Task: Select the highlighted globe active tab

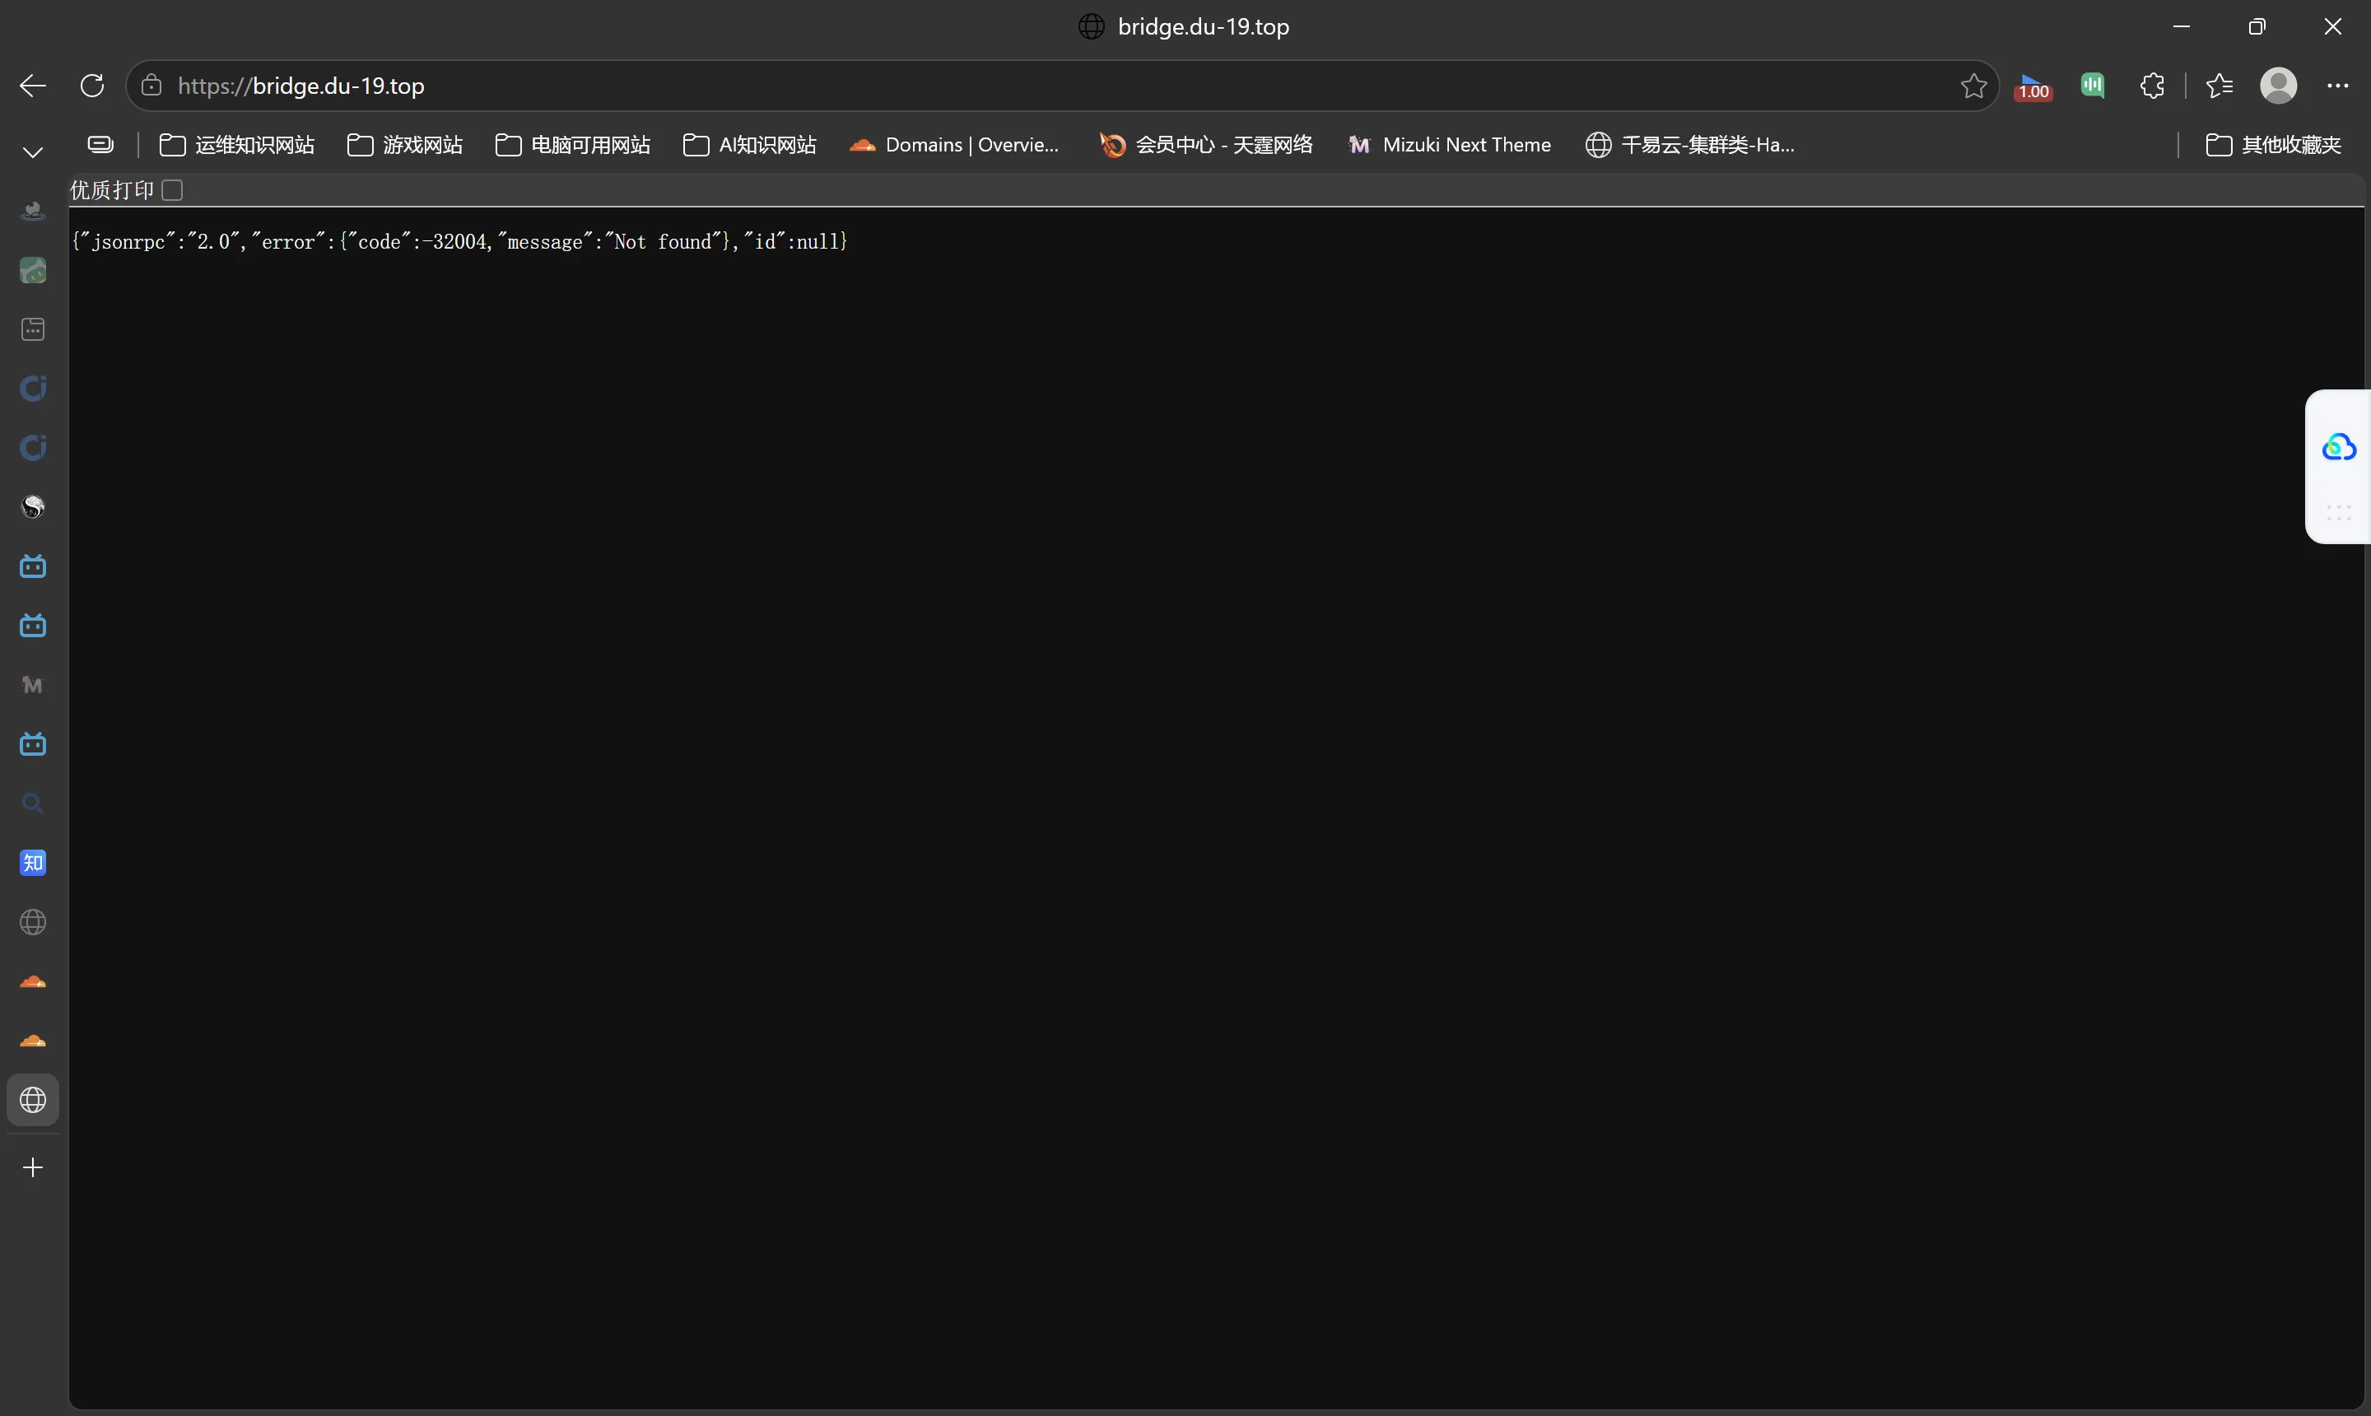Action: tap(32, 1099)
